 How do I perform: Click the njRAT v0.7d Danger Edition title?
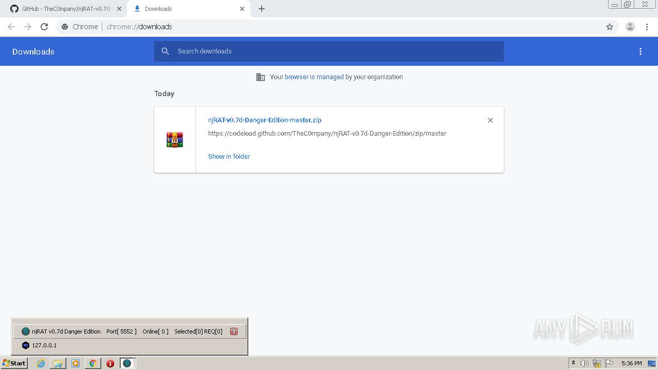[66, 331]
